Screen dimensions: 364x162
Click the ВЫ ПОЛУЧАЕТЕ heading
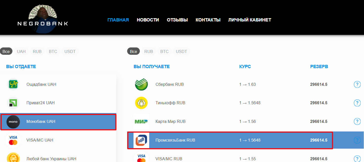(151, 67)
